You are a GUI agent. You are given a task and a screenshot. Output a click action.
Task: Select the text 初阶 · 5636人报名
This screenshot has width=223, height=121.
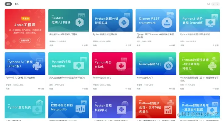pyautogui.click(x=188, y=85)
